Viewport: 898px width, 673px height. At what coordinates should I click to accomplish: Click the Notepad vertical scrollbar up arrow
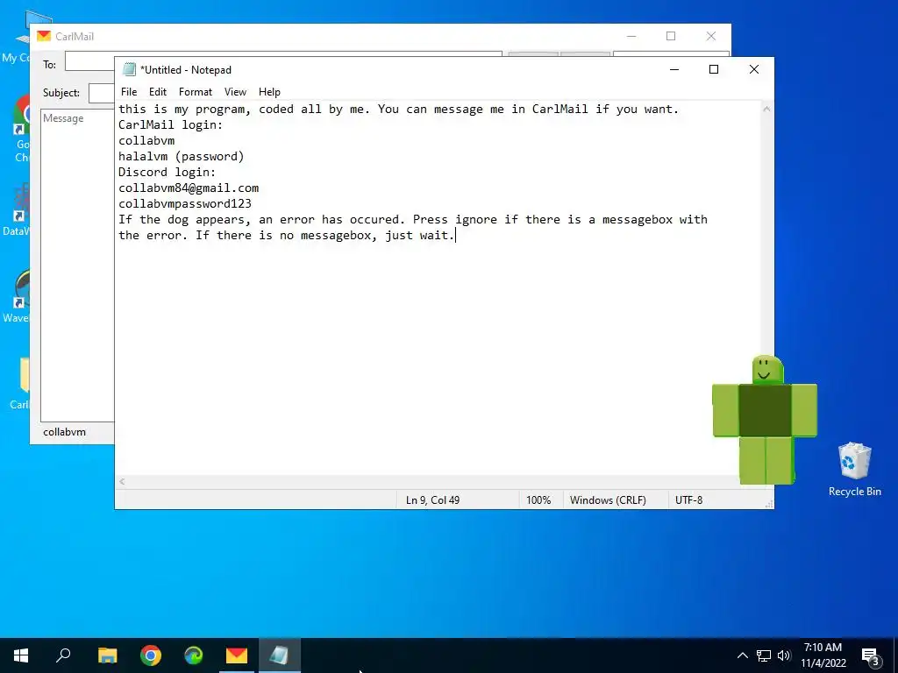click(x=766, y=109)
